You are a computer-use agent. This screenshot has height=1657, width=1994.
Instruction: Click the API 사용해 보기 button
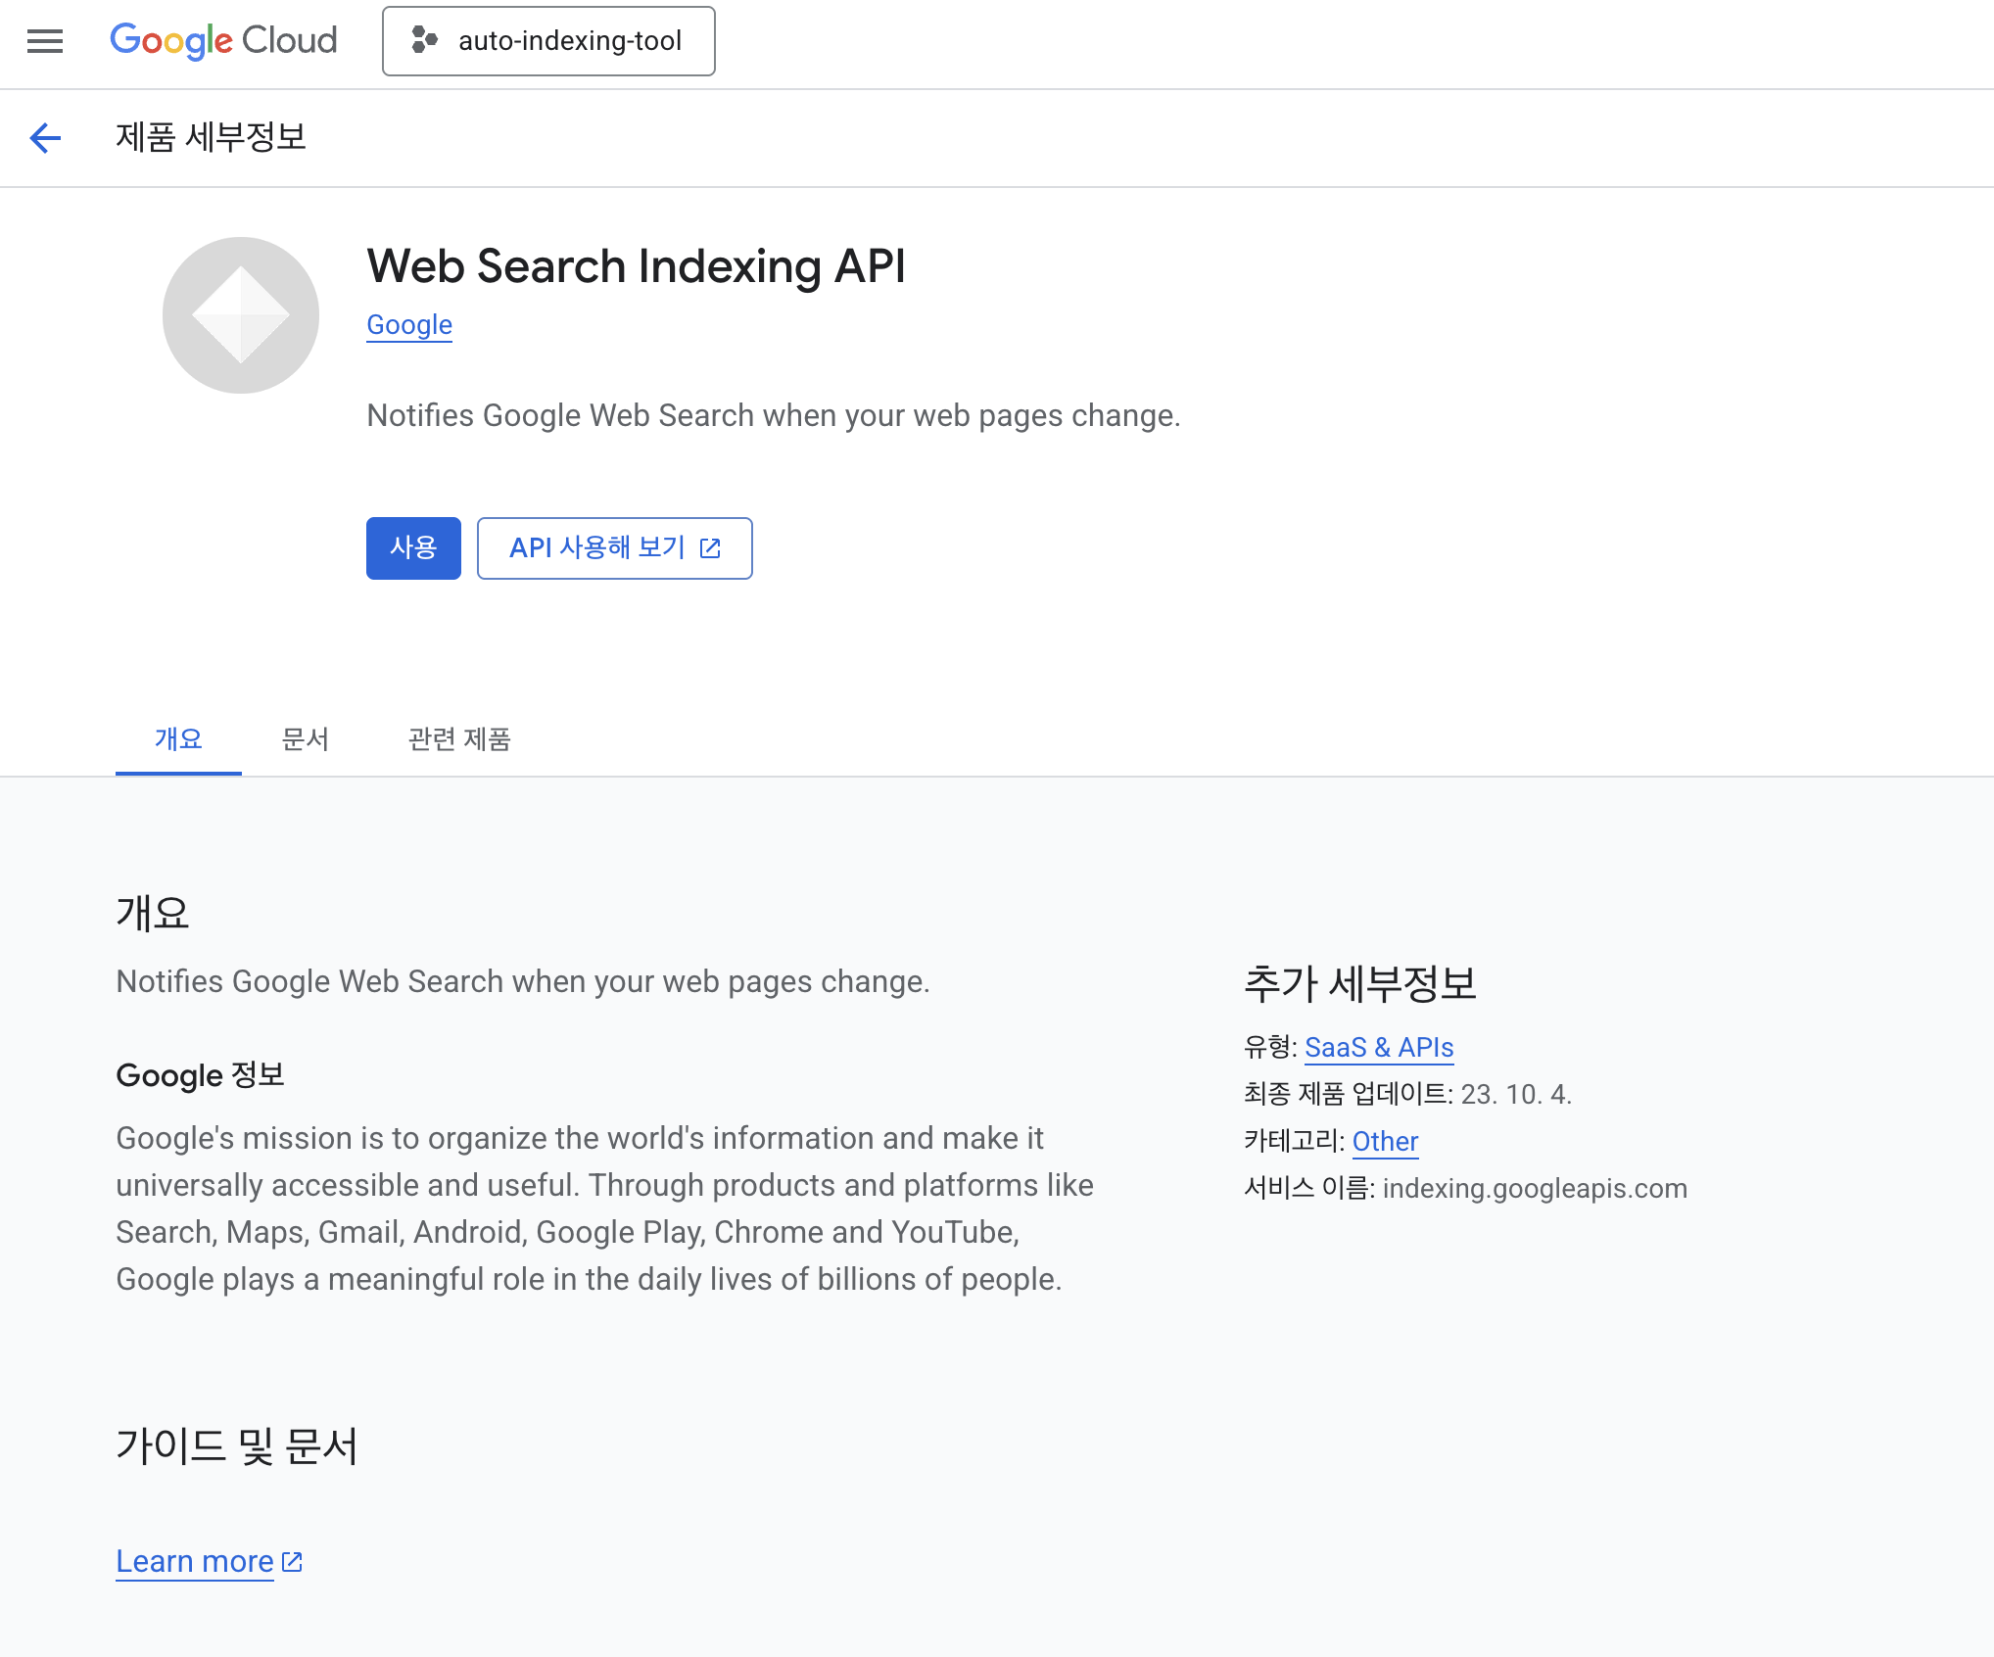(x=597, y=548)
